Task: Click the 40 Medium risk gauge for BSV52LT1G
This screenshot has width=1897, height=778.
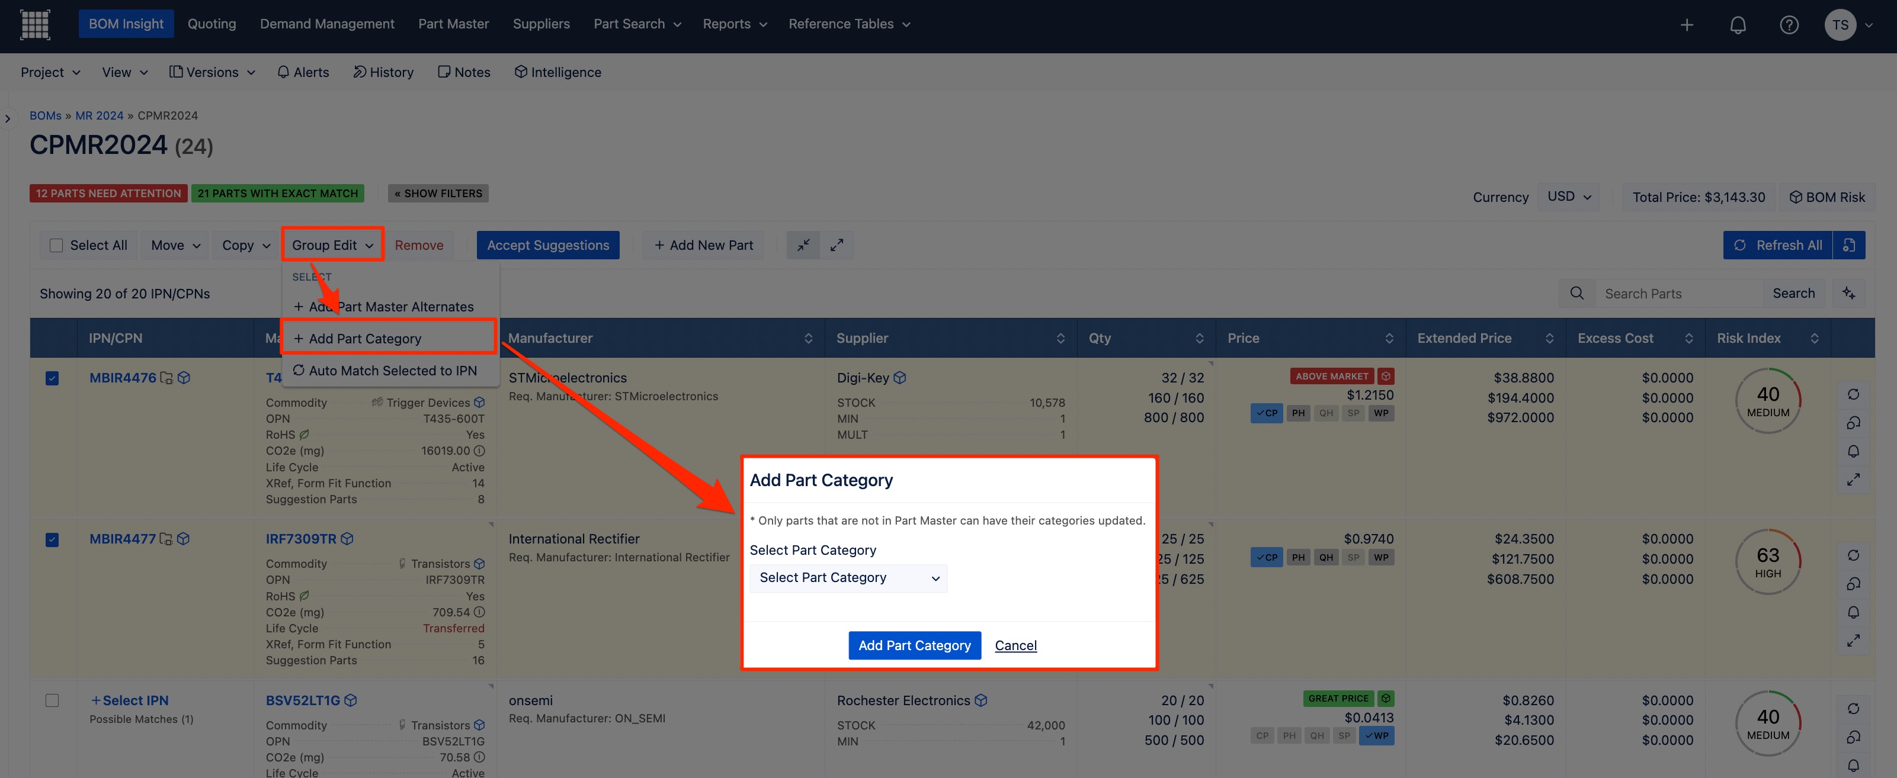Action: click(1768, 723)
